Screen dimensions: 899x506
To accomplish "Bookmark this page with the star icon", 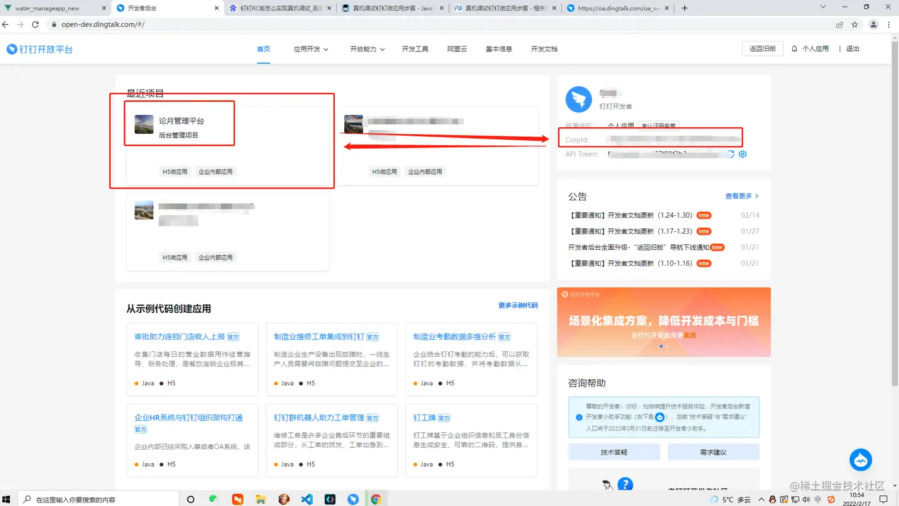I will pos(856,25).
